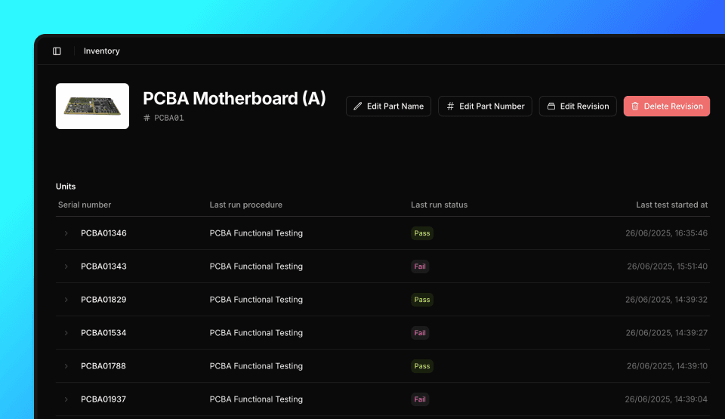Expand row for serial PCBA01343
The height and width of the screenshot is (419, 725).
click(66, 266)
